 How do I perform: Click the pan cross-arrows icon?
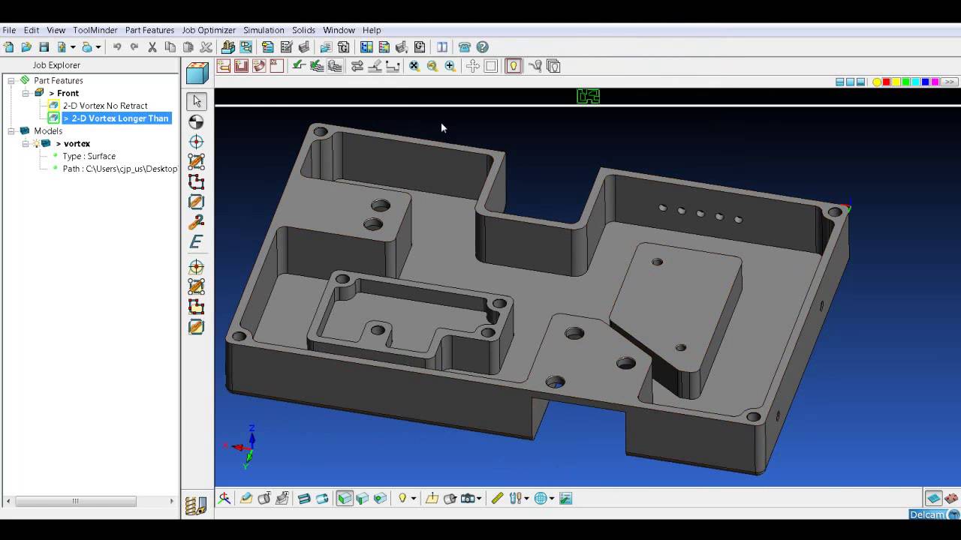tap(473, 66)
